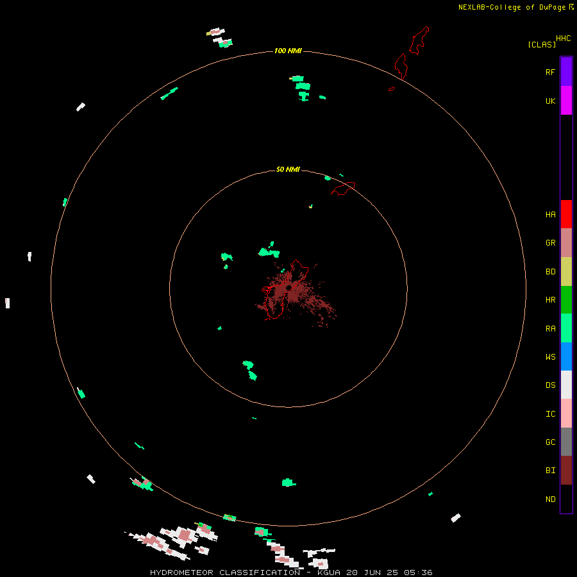
Task: Click the 100 NMI range ring label
Action: click(288, 51)
